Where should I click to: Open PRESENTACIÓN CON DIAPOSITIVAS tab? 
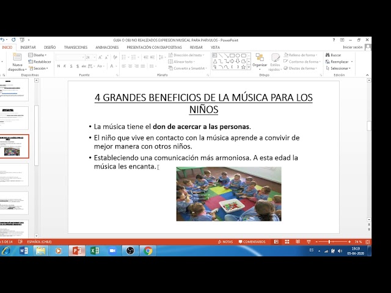coord(154,48)
